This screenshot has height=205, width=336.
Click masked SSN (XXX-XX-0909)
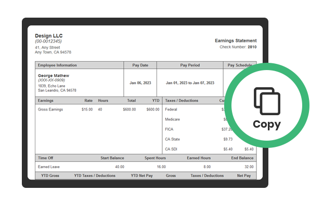(51, 80)
